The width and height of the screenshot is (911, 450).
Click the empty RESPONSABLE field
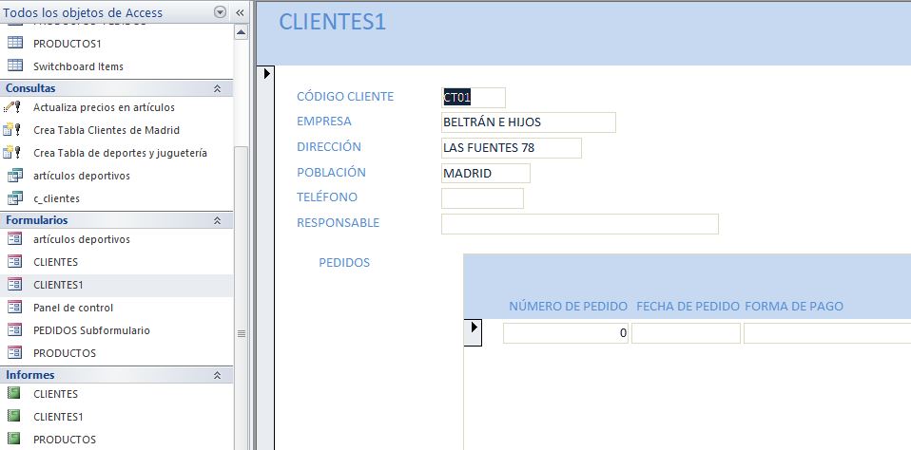tap(580, 224)
